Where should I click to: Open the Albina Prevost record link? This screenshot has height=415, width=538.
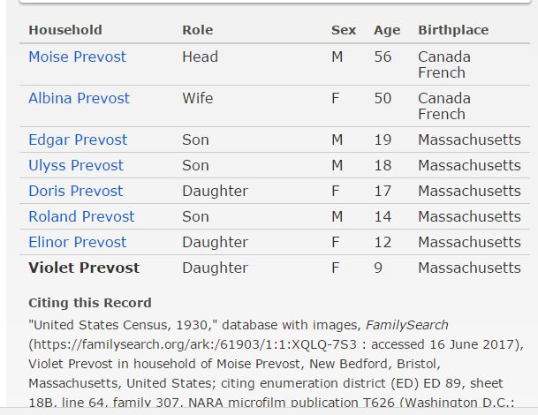tap(79, 98)
